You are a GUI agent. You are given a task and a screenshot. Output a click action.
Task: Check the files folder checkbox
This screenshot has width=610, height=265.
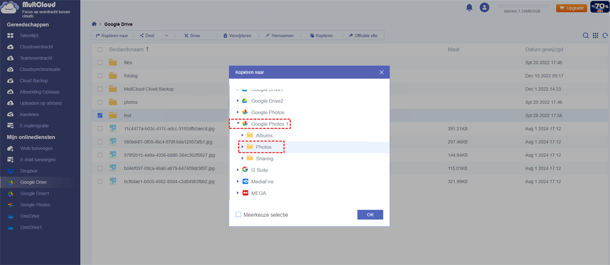point(100,62)
